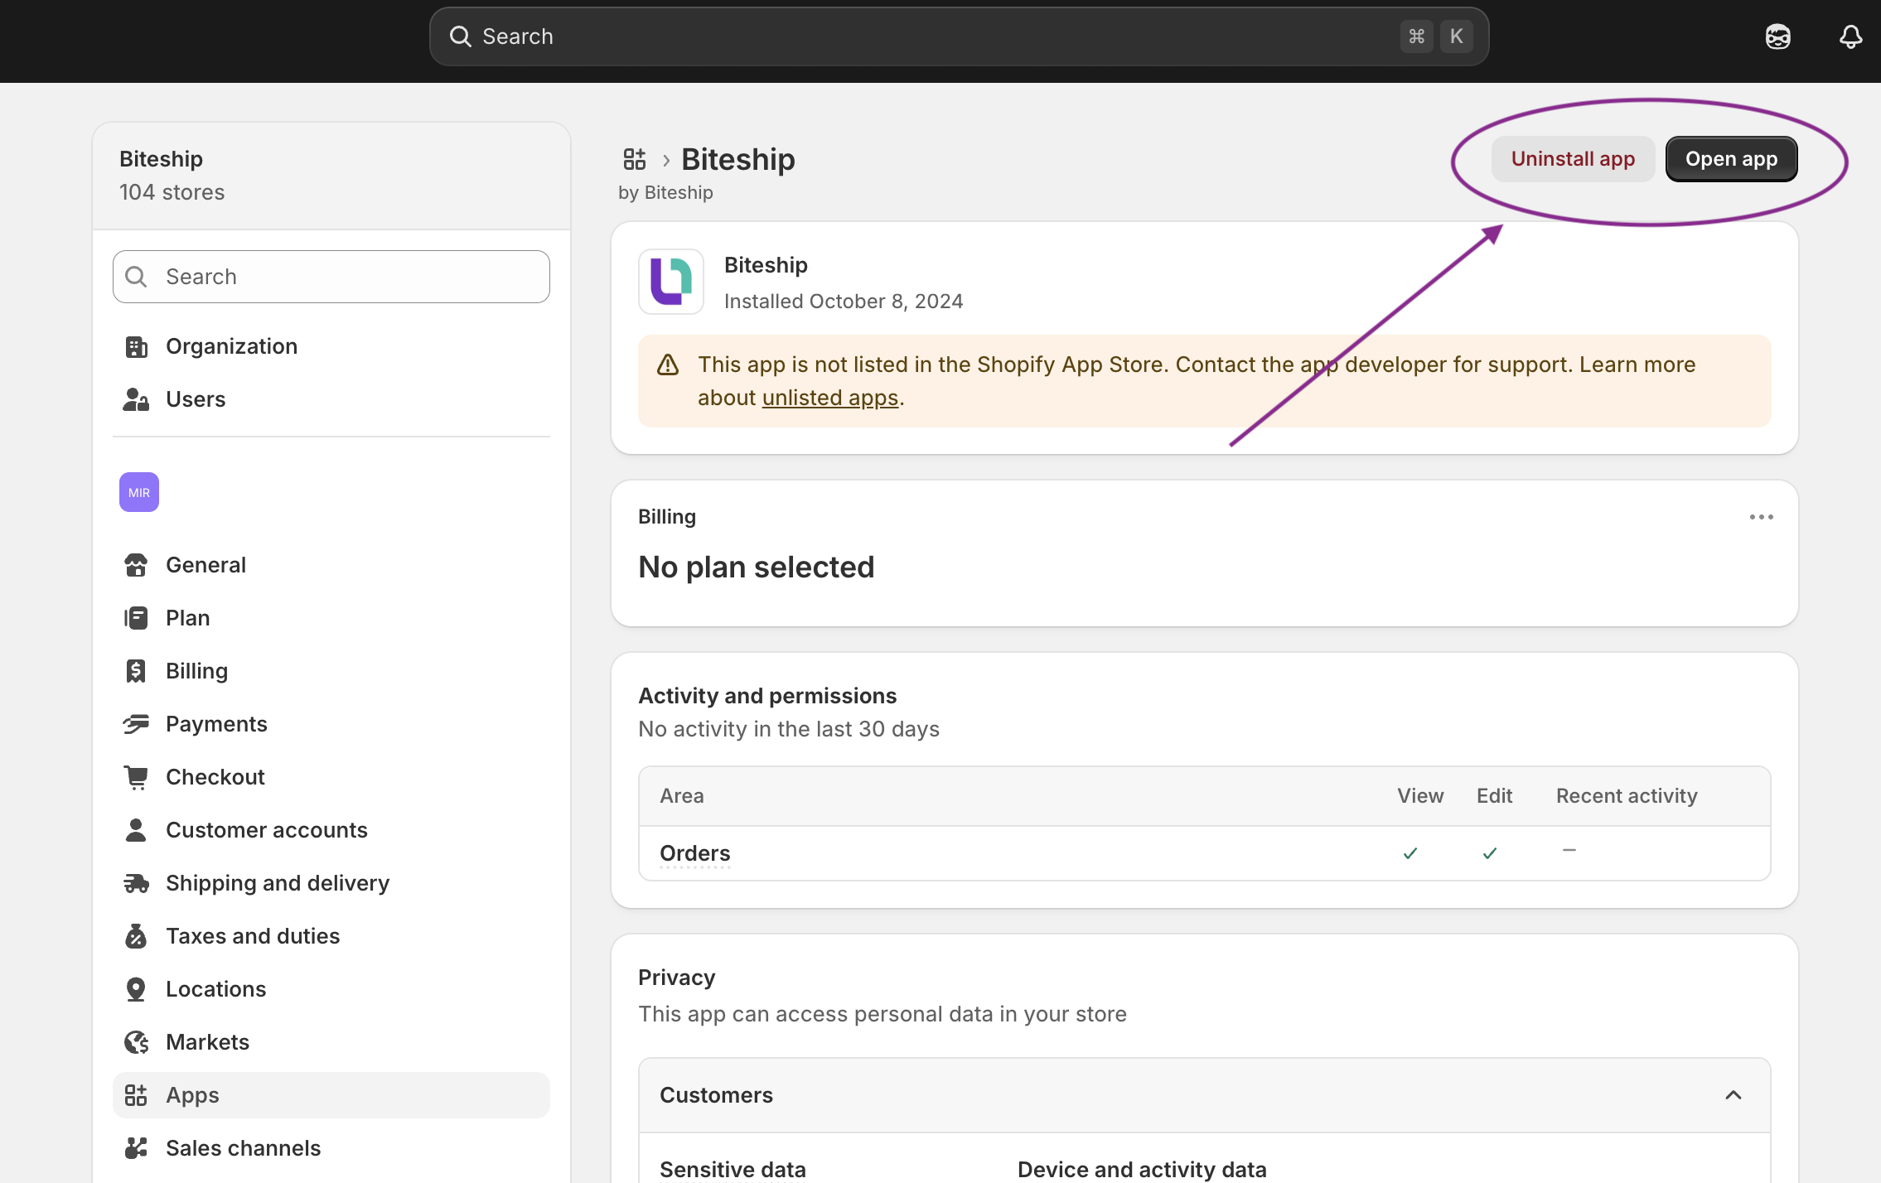Open Users settings
This screenshot has width=1881, height=1183.
[x=331, y=399]
